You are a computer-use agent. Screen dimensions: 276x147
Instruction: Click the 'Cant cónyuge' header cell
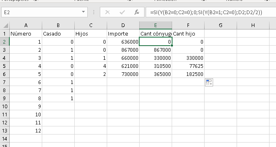click(x=155, y=34)
